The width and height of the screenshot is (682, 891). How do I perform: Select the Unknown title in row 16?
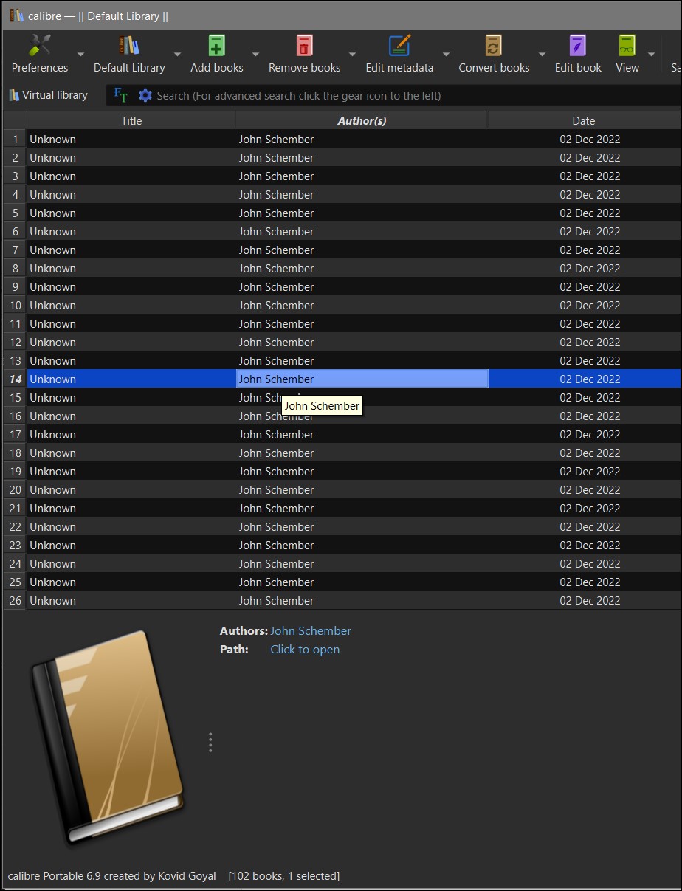[52, 416]
